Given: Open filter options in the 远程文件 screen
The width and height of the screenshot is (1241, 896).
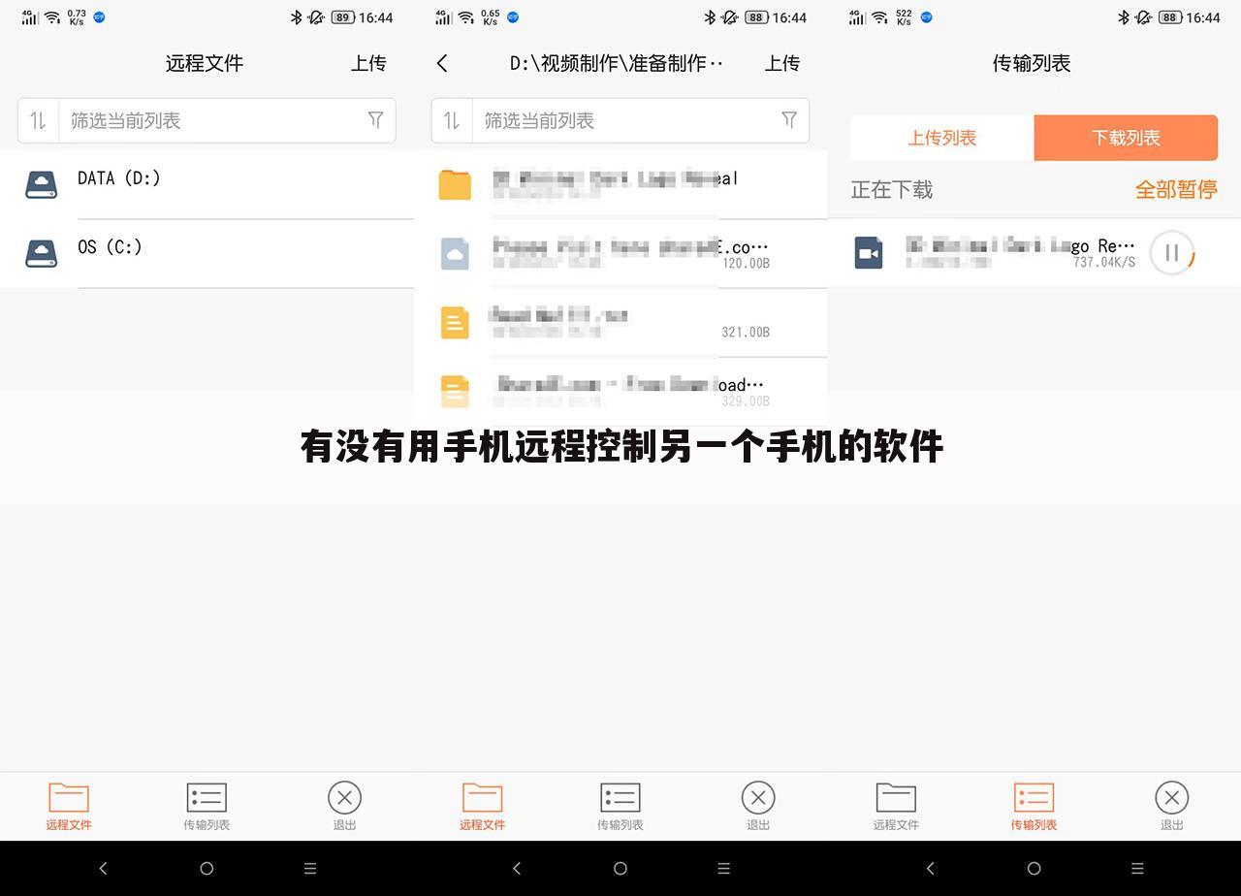Looking at the screenshot, I should 375,119.
